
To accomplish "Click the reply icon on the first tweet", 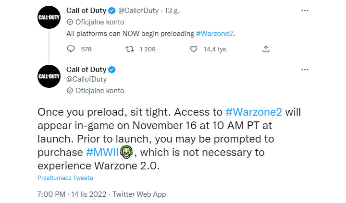I will (x=71, y=49).
